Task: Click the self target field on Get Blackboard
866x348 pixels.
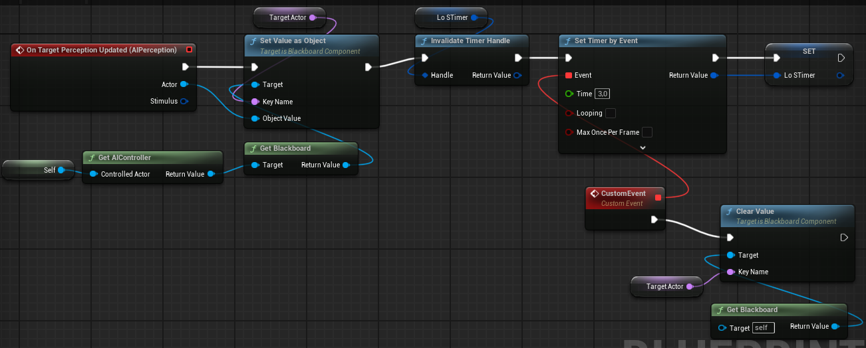Action: (x=764, y=327)
